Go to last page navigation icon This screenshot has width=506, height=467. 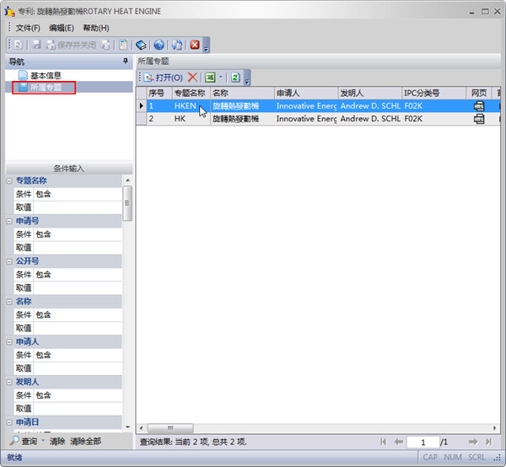coord(488,442)
